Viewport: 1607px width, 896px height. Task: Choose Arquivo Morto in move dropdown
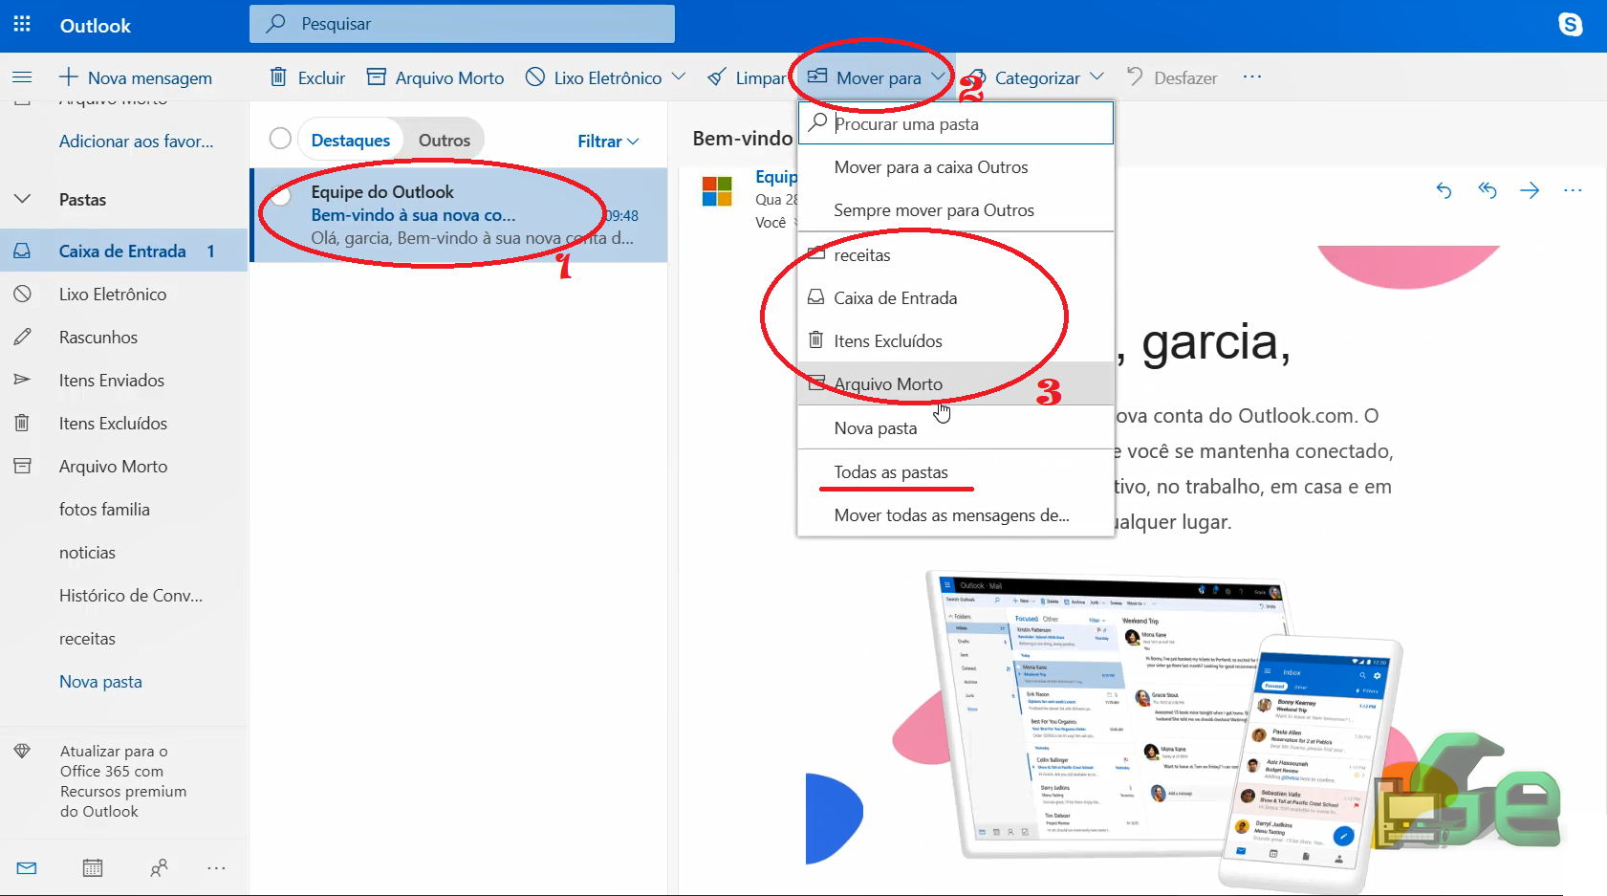click(956, 384)
